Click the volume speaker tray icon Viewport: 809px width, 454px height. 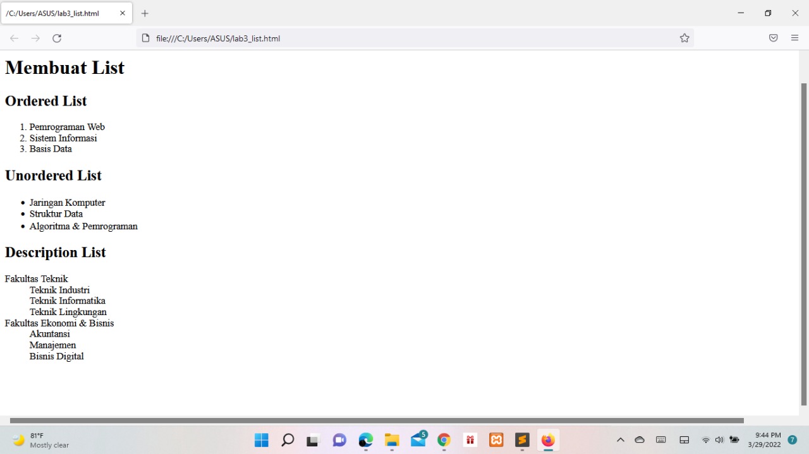point(719,440)
